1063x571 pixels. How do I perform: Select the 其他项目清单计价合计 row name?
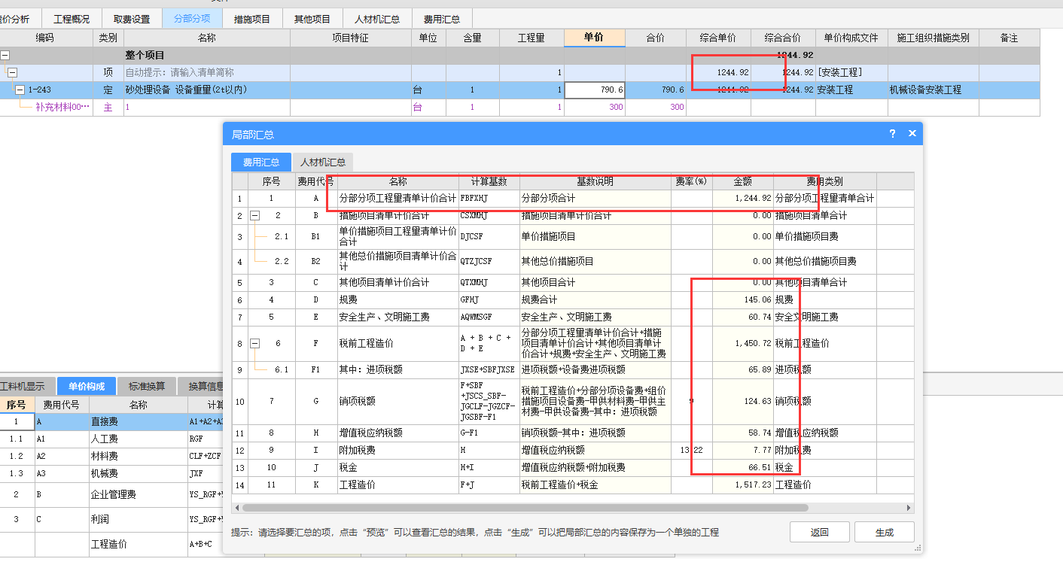[397, 282]
